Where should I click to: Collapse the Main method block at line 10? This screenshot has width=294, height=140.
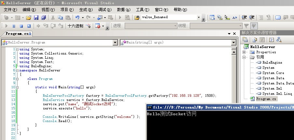coord(18,87)
